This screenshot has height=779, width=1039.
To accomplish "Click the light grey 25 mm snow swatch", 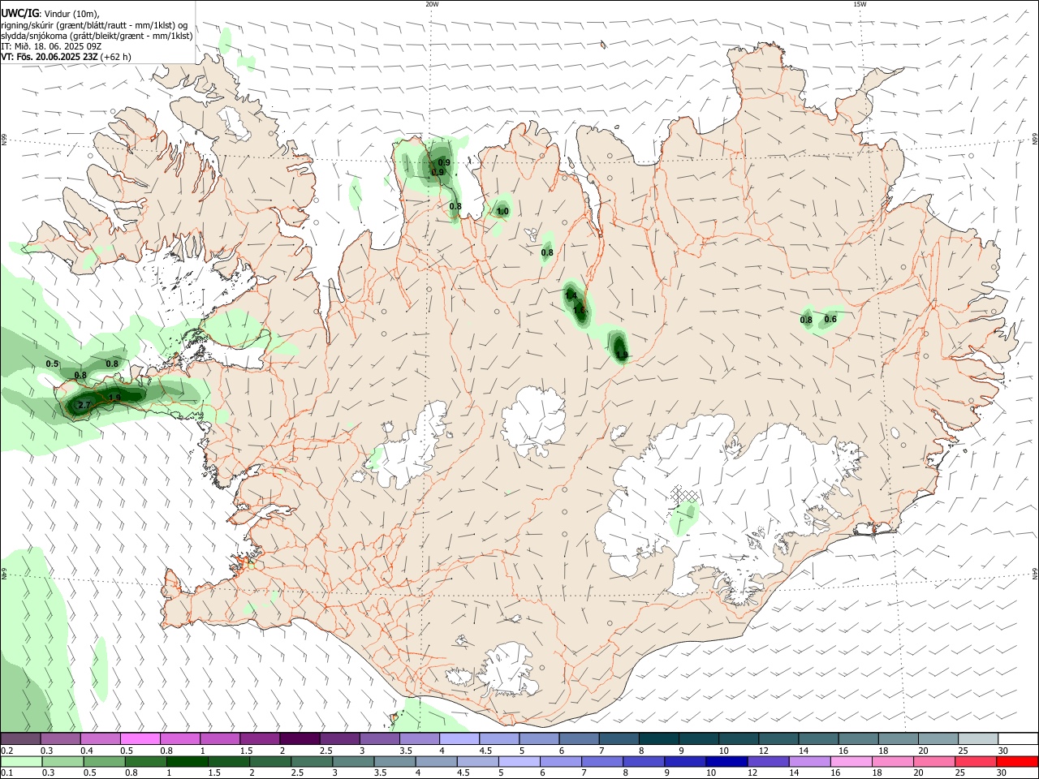I will (979, 739).
